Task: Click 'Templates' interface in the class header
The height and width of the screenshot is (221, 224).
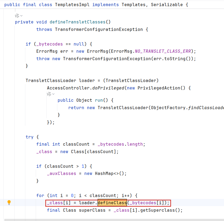Action: [x=133, y=5]
